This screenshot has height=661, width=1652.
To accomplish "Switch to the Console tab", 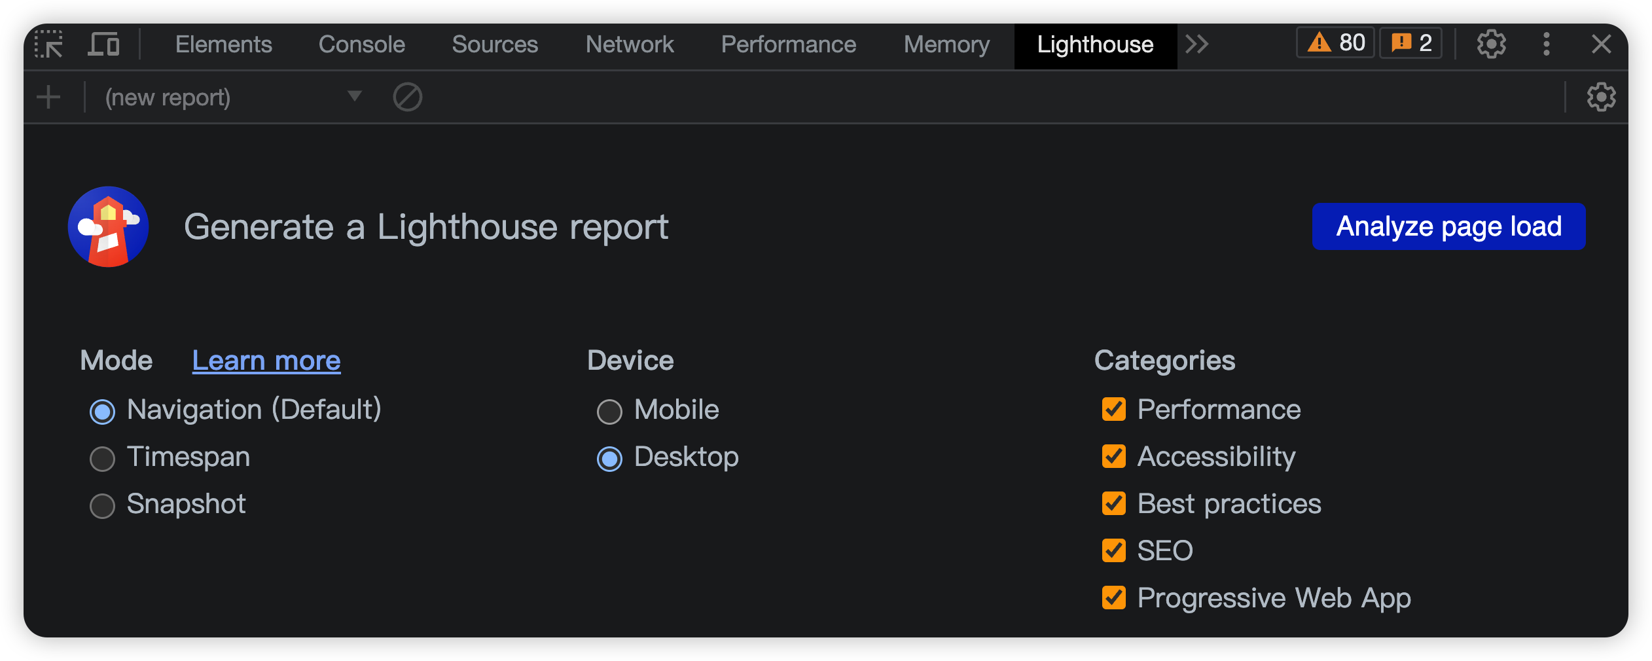I will click(361, 45).
